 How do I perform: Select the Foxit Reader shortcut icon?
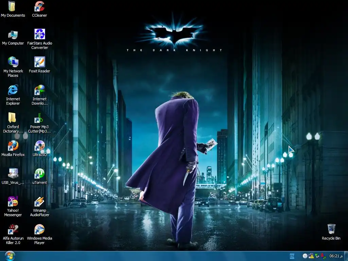(39, 62)
